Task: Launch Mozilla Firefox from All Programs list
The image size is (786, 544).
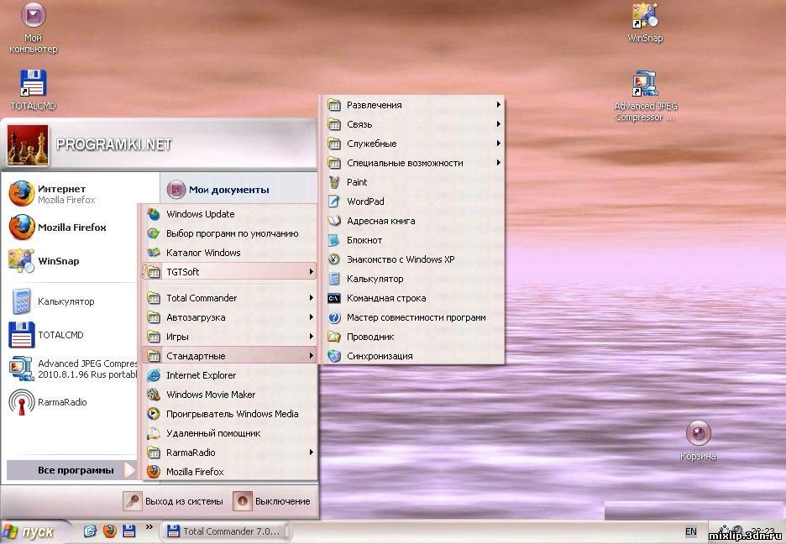Action: click(229, 471)
